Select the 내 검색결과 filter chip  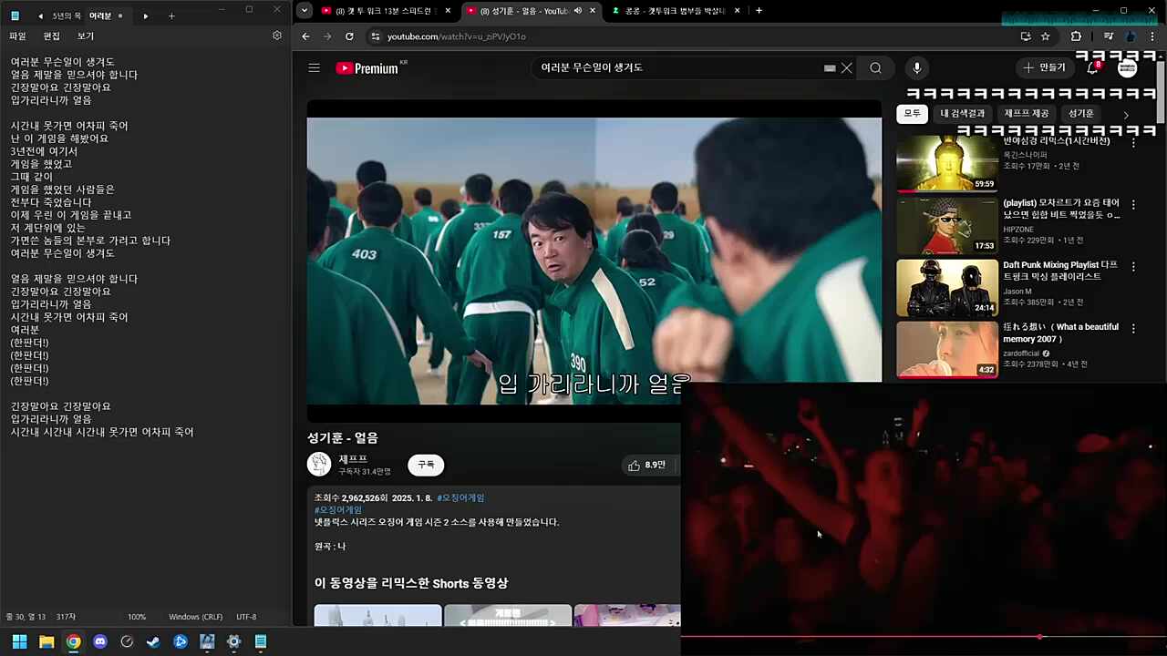coord(963,114)
